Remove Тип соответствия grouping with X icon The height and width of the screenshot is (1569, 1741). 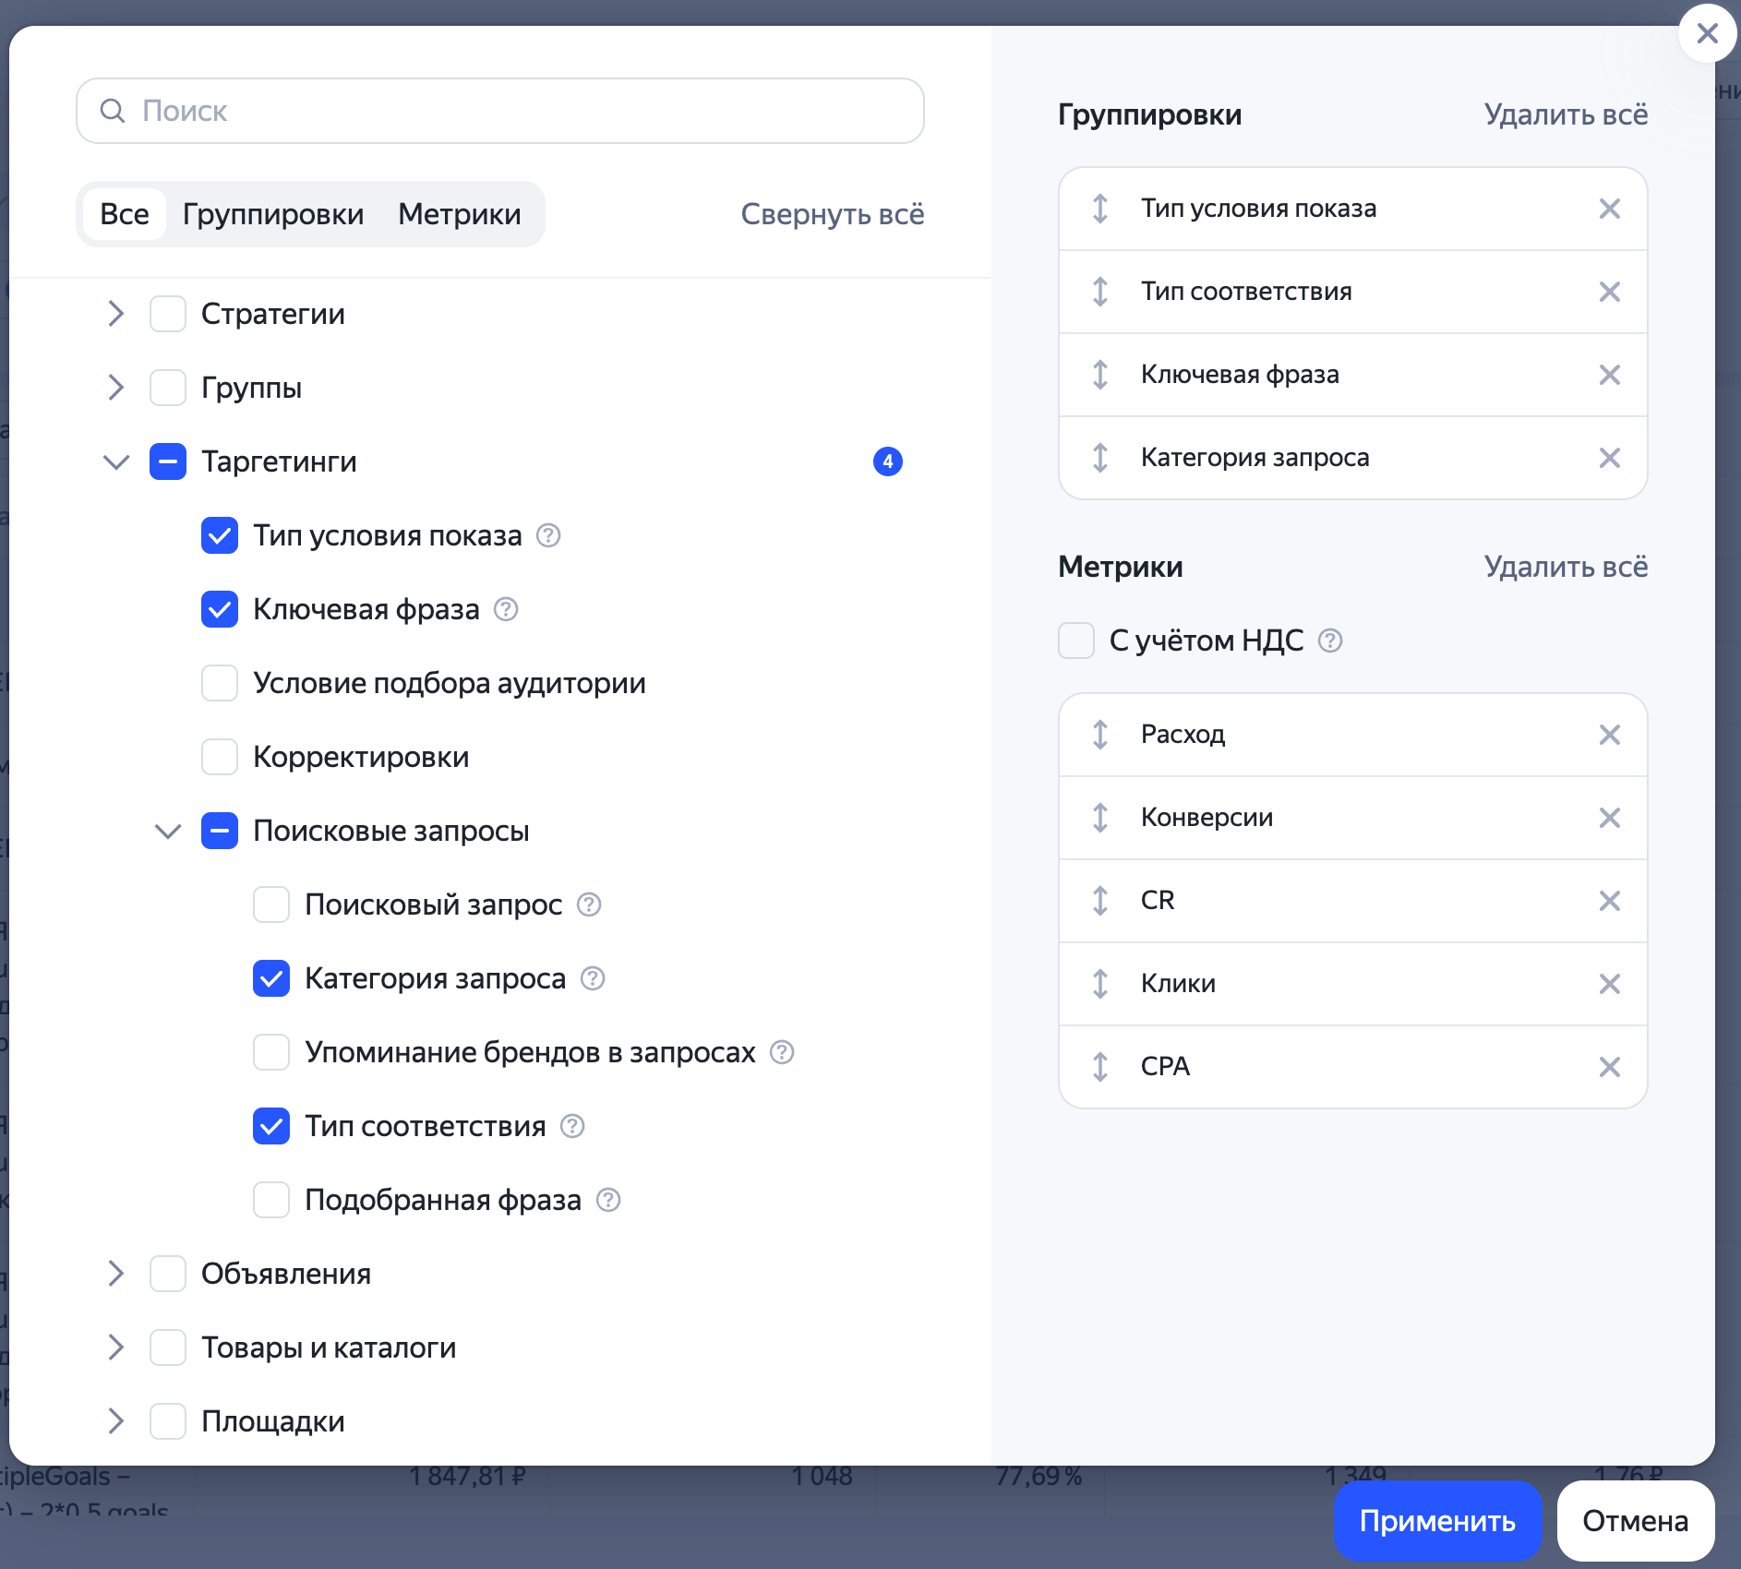pyautogui.click(x=1609, y=292)
